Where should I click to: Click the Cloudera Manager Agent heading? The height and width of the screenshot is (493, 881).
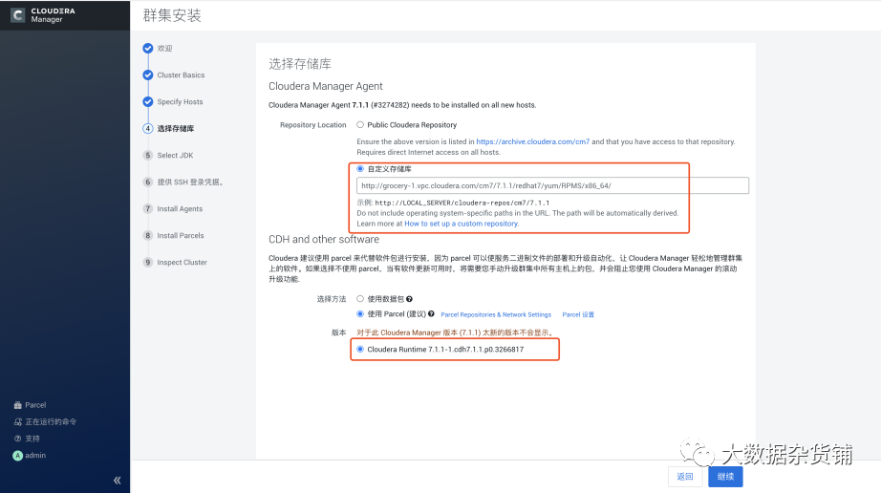325,86
